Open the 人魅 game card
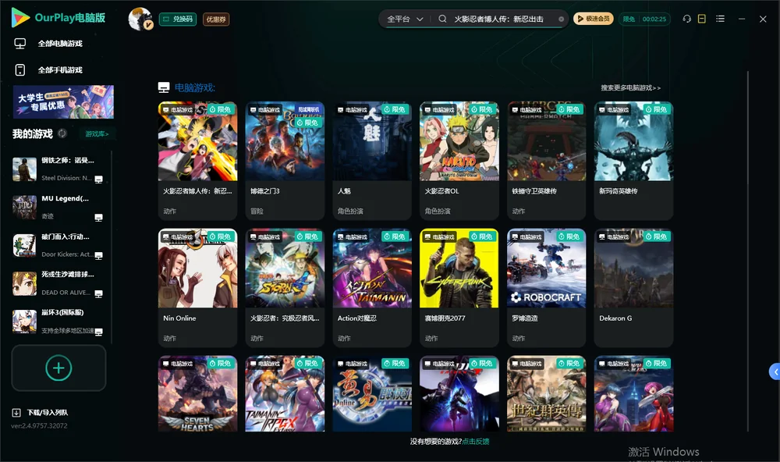780x462 pixels. 371,161
